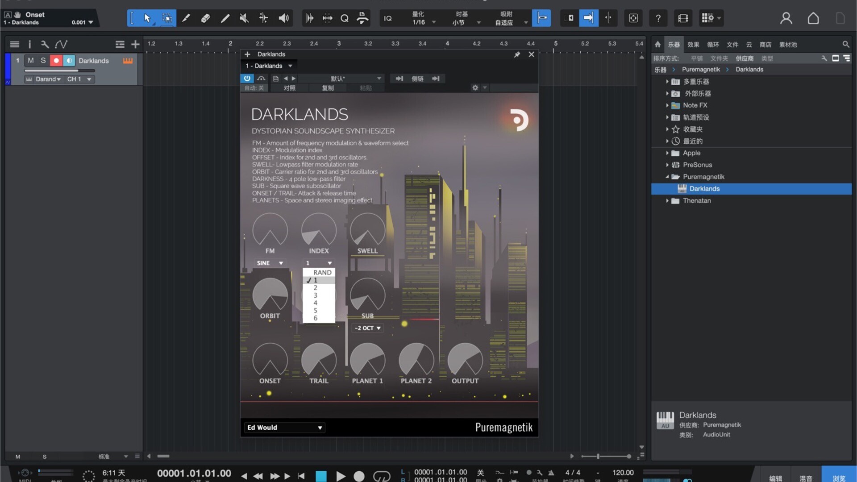Choose option 3 in index menu
Screen dimensions: 857x482
(319, 295)
